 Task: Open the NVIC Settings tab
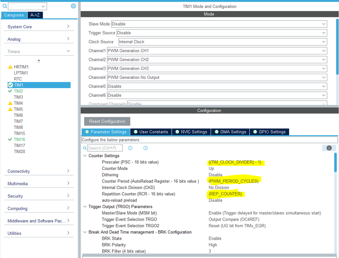point(191,132)
